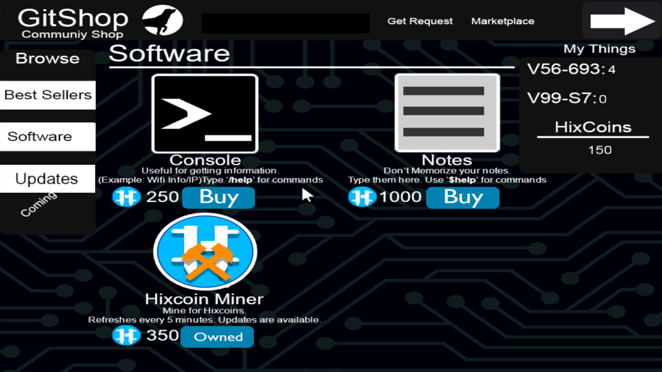Buy the Notes app
Viewport: 662px width, 372px height.
click(x=462, y=197)
